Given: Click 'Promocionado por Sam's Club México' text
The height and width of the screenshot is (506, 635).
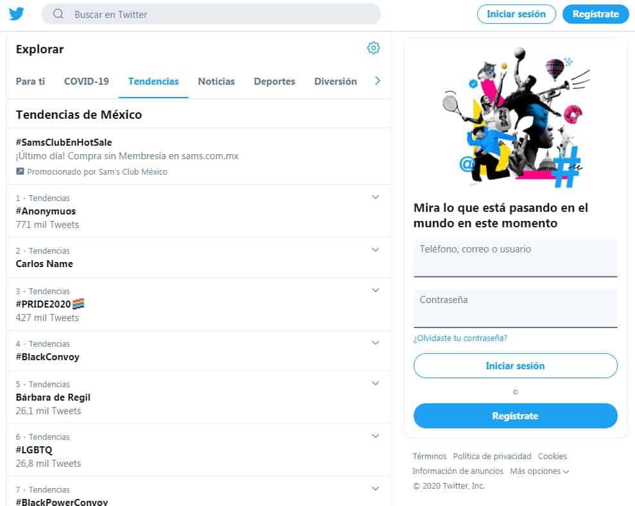Looking at the screenshot, I should (97, 172).
